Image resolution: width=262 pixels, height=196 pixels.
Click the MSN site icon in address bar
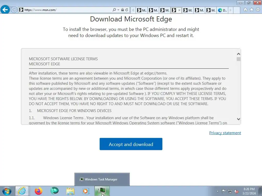(21, 10)
